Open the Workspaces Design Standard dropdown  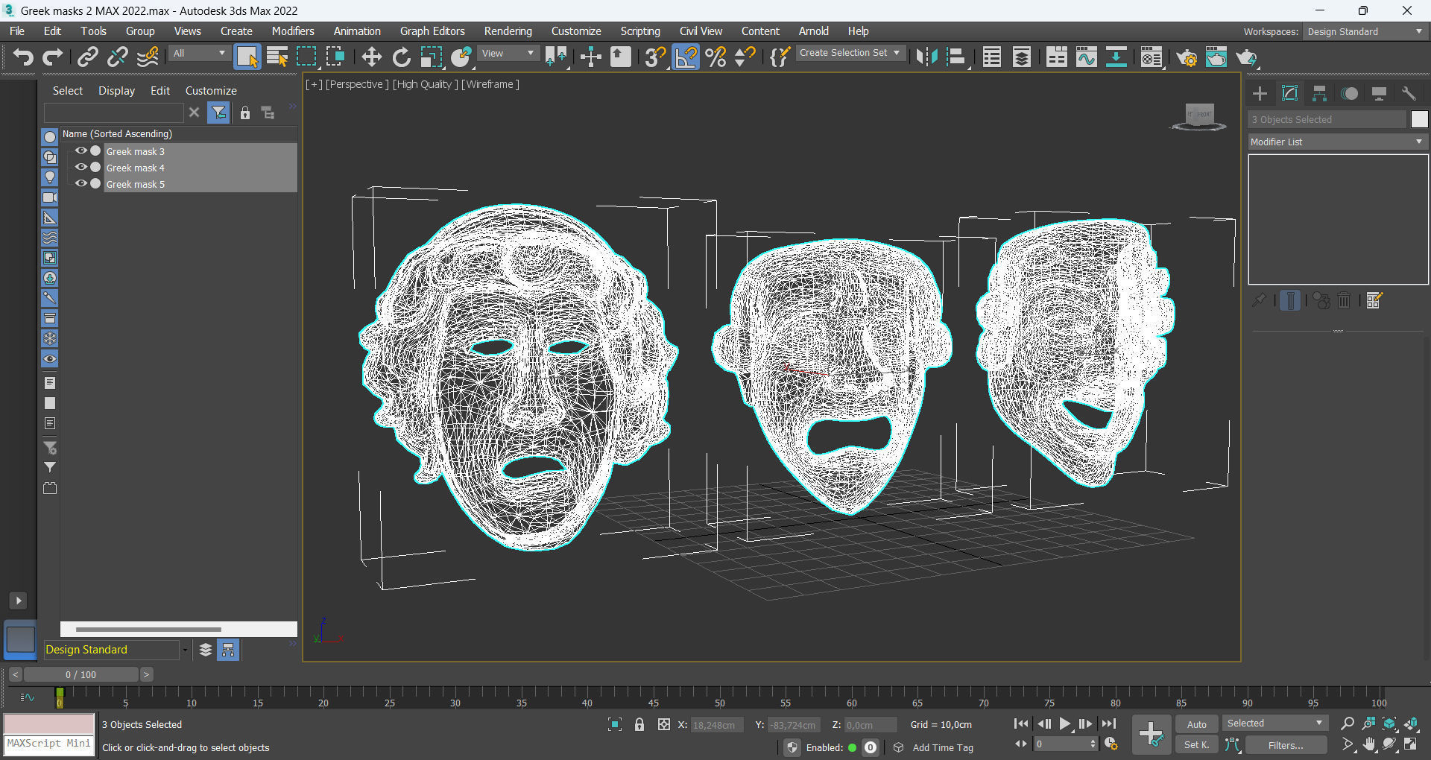point(1365,31)
